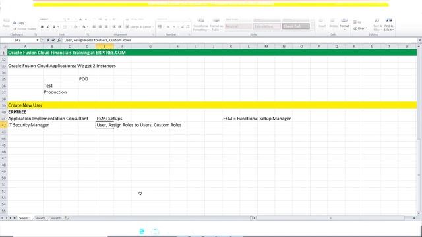
Task: Click the Clear button
Action: click(360, 28)
